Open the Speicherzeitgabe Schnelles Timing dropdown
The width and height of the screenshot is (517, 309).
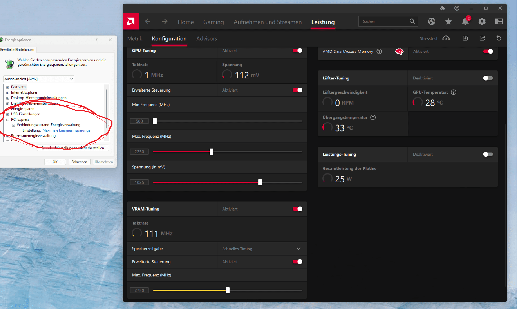click(262, 249)
